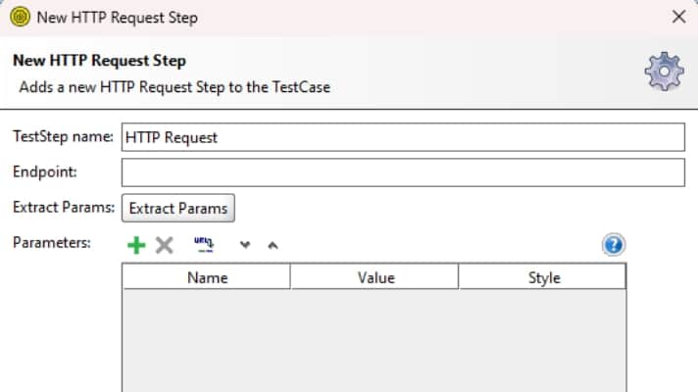Screen dimensions: 698x392
Task: Focus the TestStep name input field
Action: (x=403, y=137)
